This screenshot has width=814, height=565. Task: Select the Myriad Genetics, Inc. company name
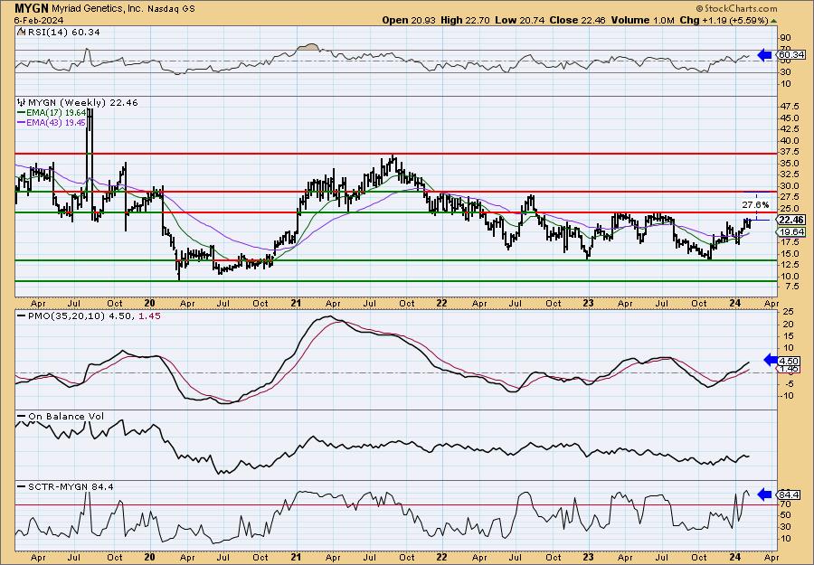tap(99, 8)
